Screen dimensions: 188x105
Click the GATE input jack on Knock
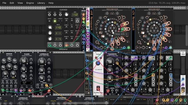(x=3, y=90)
